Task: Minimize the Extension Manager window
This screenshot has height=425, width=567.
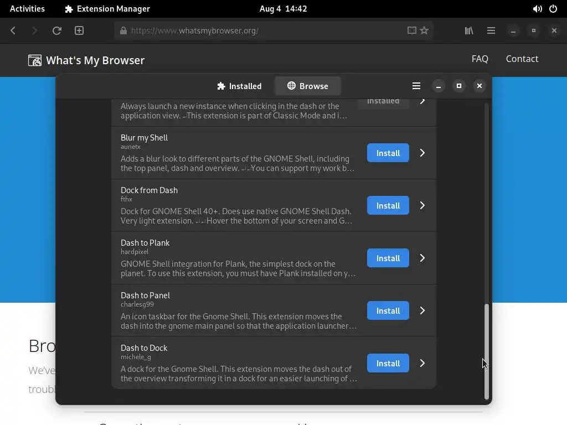Action: click(439, 86)
